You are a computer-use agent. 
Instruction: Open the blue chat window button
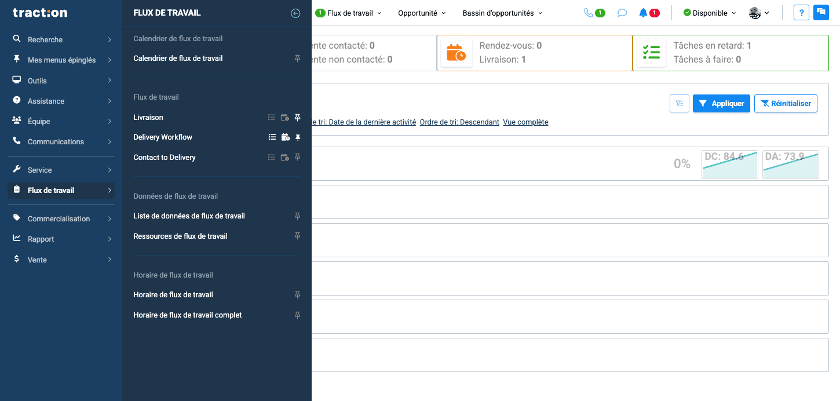(x=821, y=13)
